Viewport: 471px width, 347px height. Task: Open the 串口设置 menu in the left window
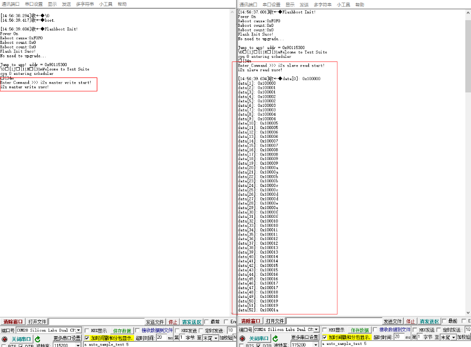point(34,4)
